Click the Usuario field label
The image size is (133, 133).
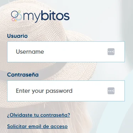[17, 36]
